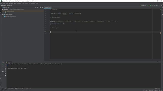Toggle the Favorites side tab
Viewport: 163px width, 91px height.
[x=1, y=84]
